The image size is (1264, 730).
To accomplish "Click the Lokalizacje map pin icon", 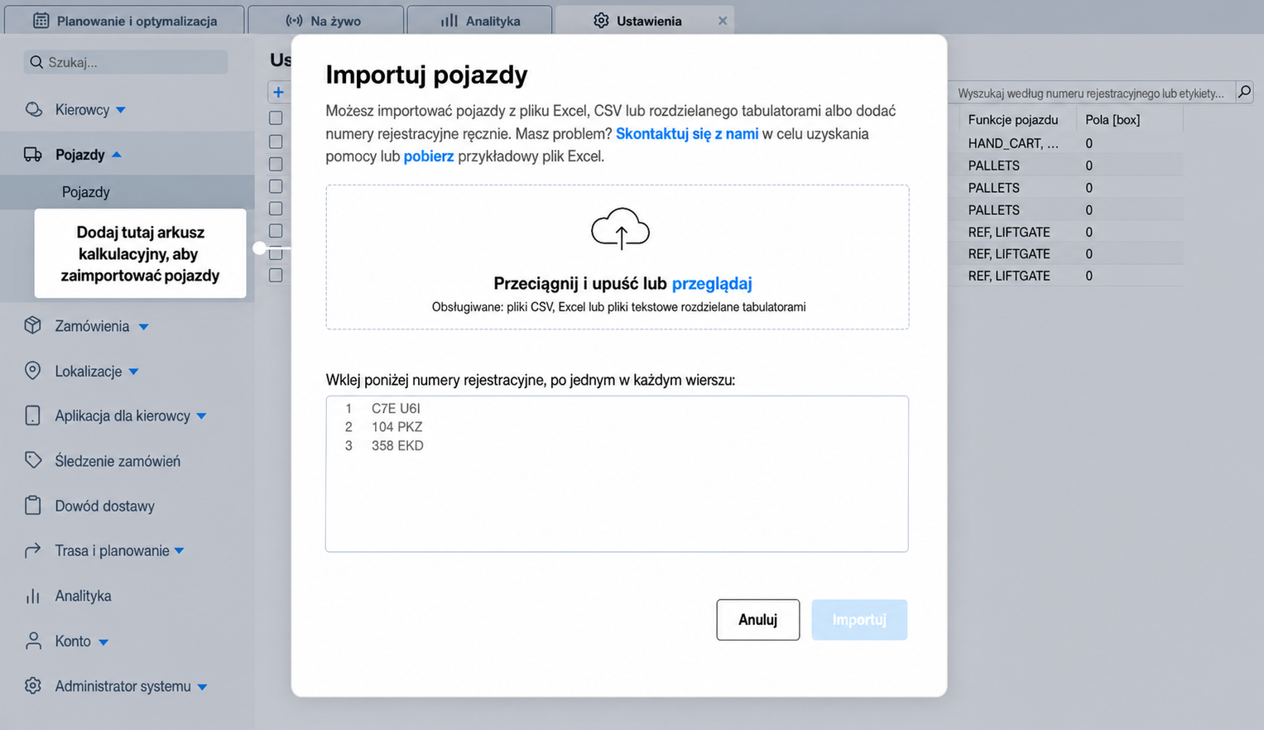I will tap(33, 371).
